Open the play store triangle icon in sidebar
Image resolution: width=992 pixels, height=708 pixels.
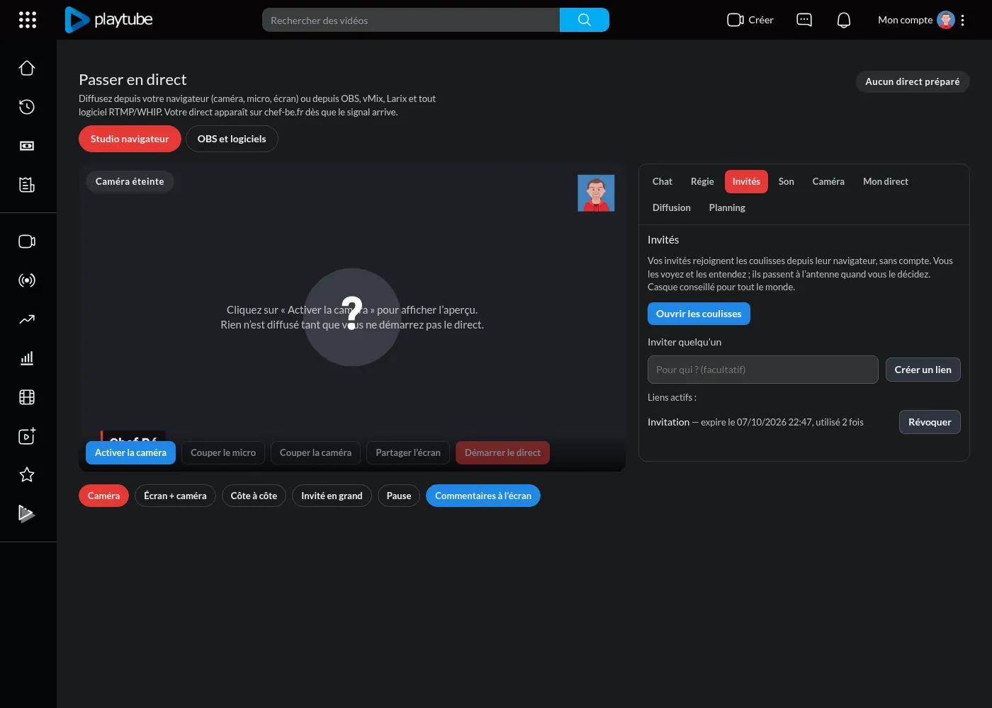click(26, 513)
